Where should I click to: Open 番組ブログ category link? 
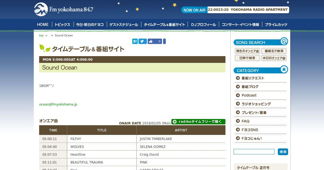(250, 87)
